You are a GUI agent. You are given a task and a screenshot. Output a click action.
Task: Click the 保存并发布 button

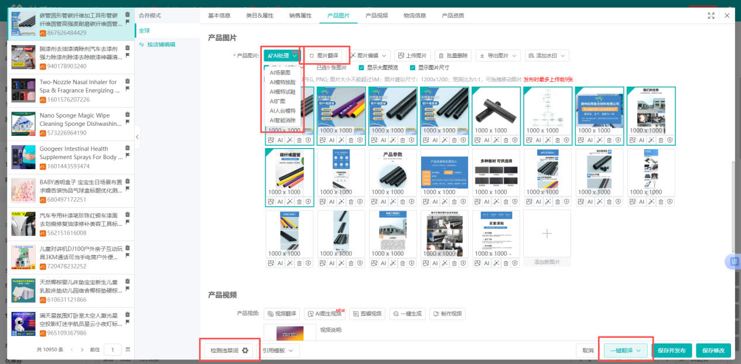click(671, 351)
